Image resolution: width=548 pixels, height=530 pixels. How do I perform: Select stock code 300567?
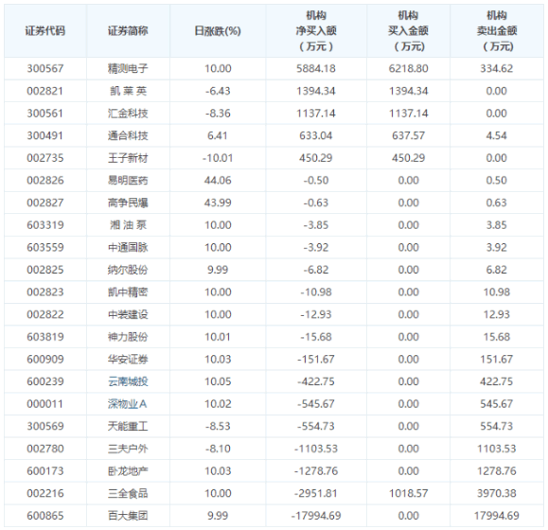click(45, 68)
